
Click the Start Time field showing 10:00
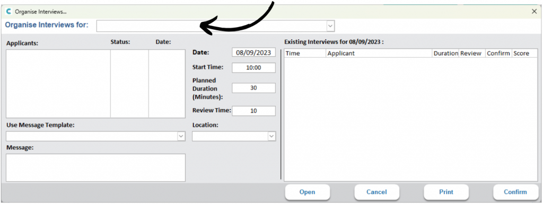pos(253,68)
